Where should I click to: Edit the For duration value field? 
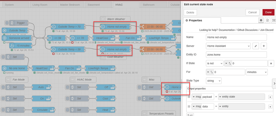[x=229, y=72]
